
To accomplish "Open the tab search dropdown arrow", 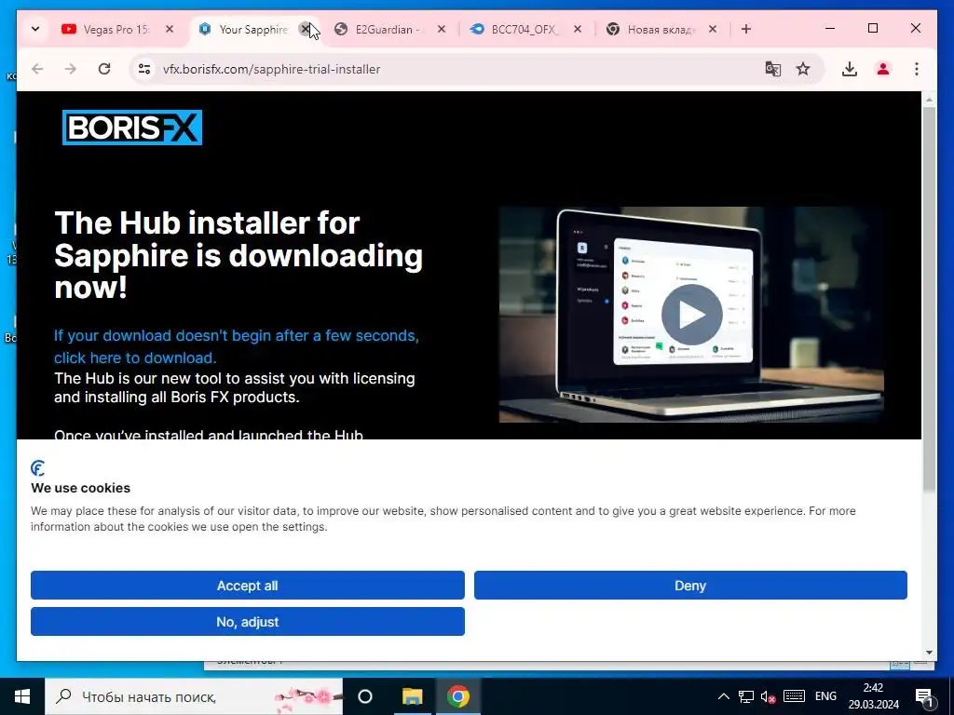I will tap(35, 29).
